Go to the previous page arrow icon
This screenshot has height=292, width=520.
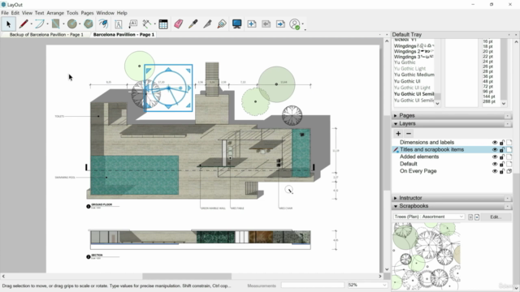(x=266, y=24)
